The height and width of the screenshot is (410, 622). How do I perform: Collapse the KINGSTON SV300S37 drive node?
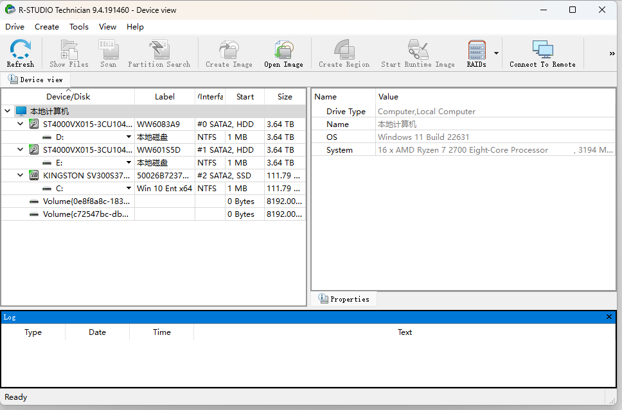[x=20, y=175]
